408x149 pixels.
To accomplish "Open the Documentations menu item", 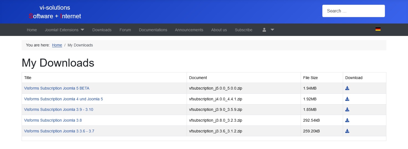I will tap(153, 30).
